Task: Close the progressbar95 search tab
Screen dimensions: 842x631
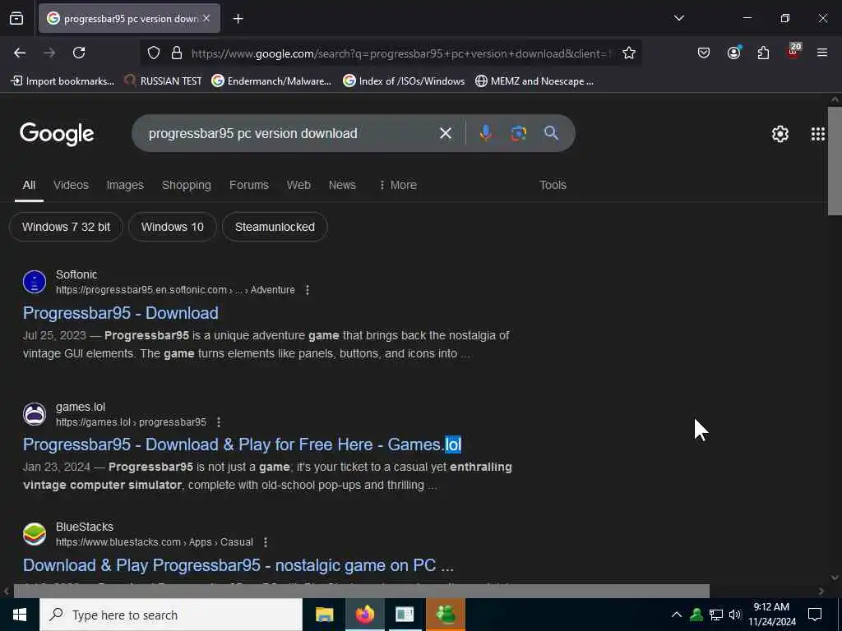Action: [x=206, y=18]
